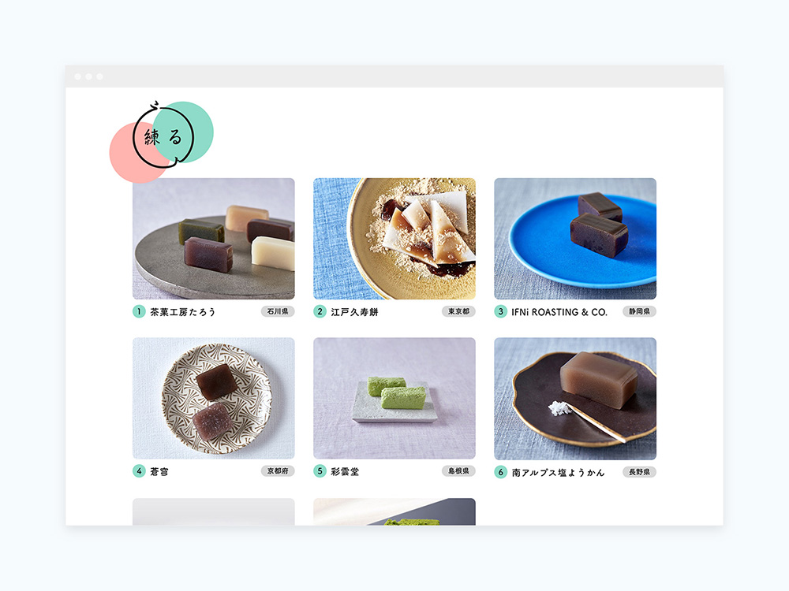789x591 pixels.
Task: Open the 茶菓工房たろう title link
Action: [x=183, y=312]
